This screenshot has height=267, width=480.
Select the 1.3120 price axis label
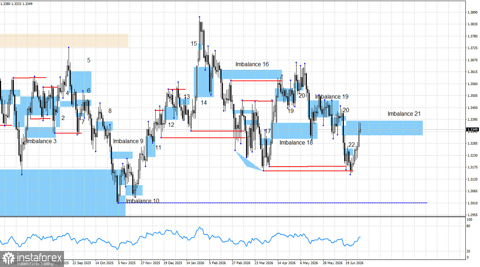[473, 179]
